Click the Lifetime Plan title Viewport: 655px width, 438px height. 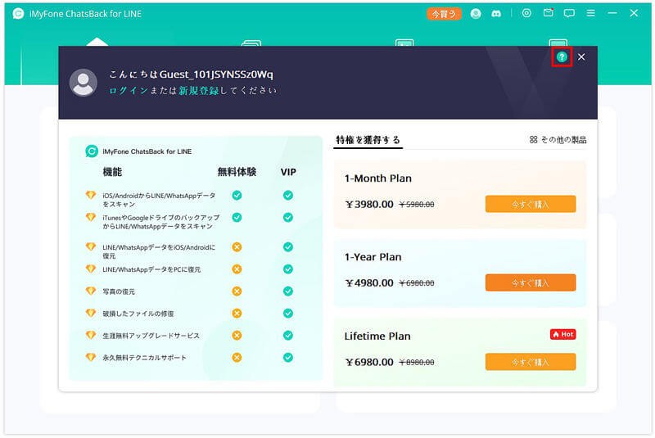point(377,336)
